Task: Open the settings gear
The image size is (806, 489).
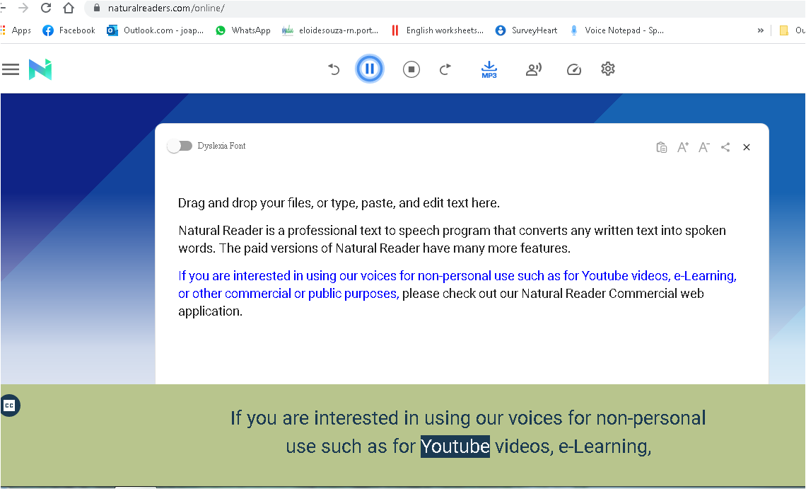Action: click(x=608, y=69)
